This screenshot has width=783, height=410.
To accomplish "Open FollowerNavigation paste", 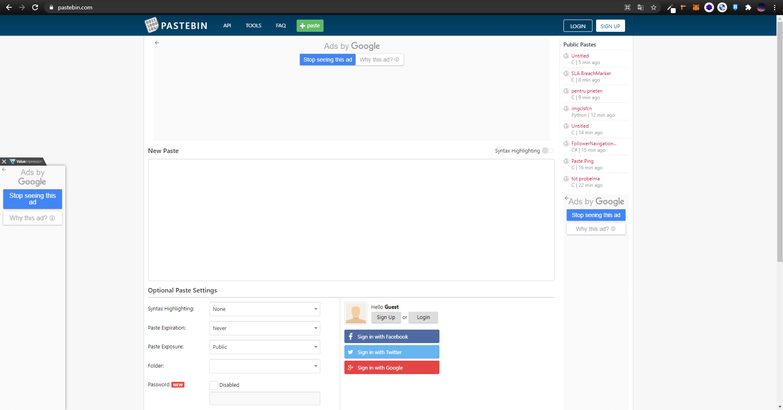I will 594,144.
